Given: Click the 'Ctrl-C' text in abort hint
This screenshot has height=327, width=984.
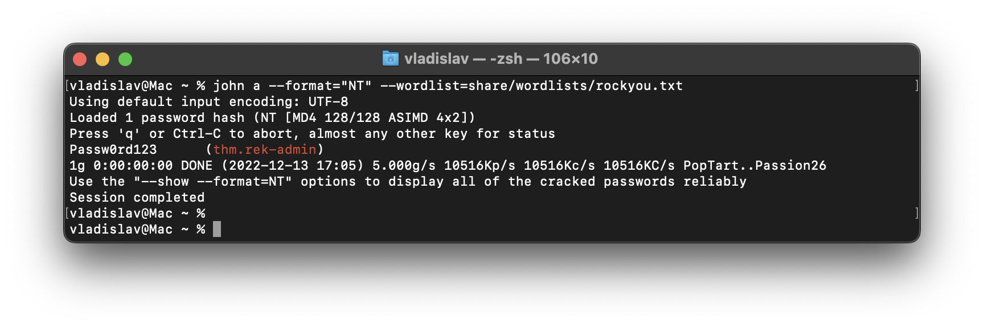Looking at the screenshot, I should tap(196, 133).
